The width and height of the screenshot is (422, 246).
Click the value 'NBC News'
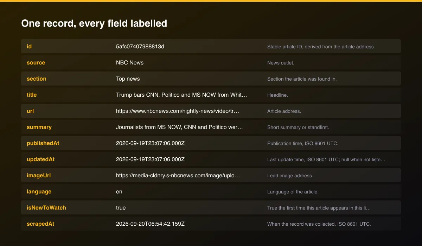point(130,62)
